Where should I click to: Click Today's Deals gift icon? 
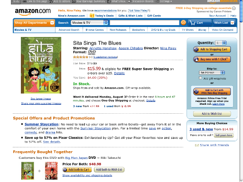[92, 16]
